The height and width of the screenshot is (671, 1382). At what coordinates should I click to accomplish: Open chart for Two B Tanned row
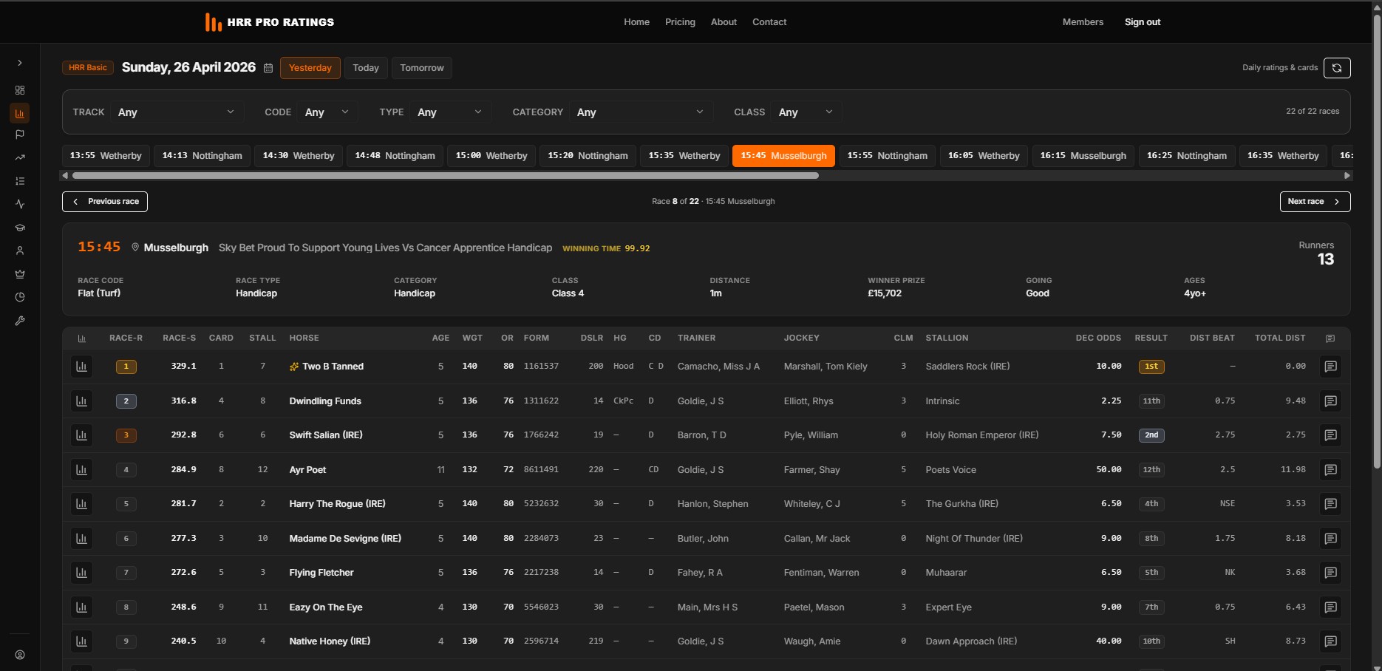pos(81,367)
